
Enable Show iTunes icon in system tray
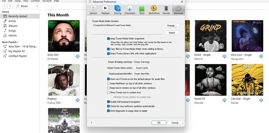point(108,93)
